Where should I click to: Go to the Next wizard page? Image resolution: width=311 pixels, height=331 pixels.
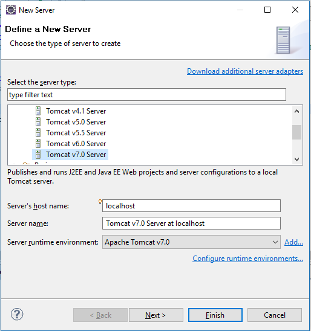(156, 315)
